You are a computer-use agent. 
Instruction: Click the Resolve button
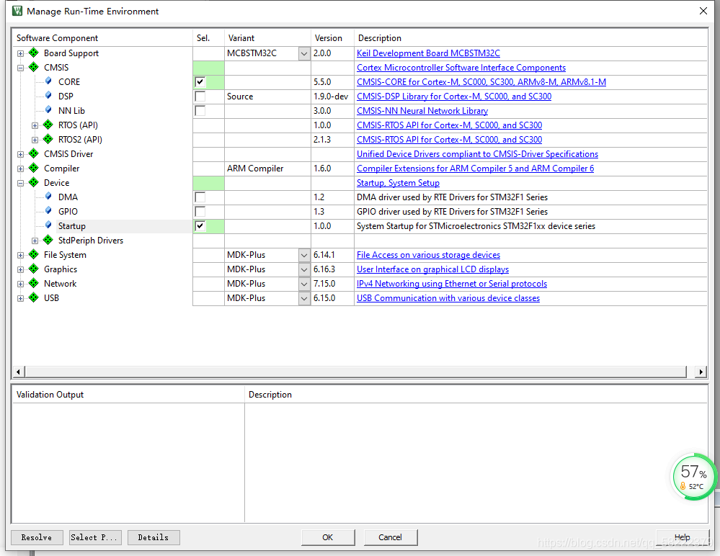37,537
